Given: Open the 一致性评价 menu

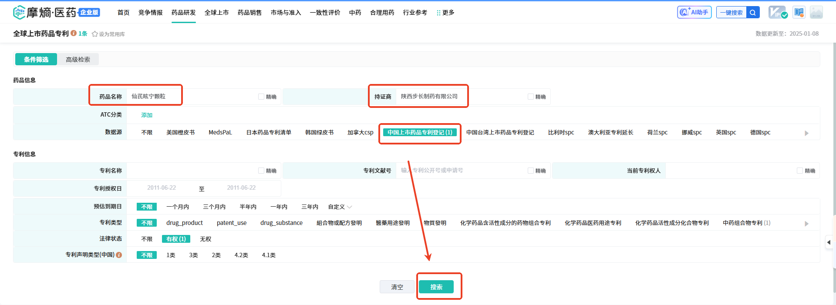Looking at the screenshot, I should coord(325,13).
